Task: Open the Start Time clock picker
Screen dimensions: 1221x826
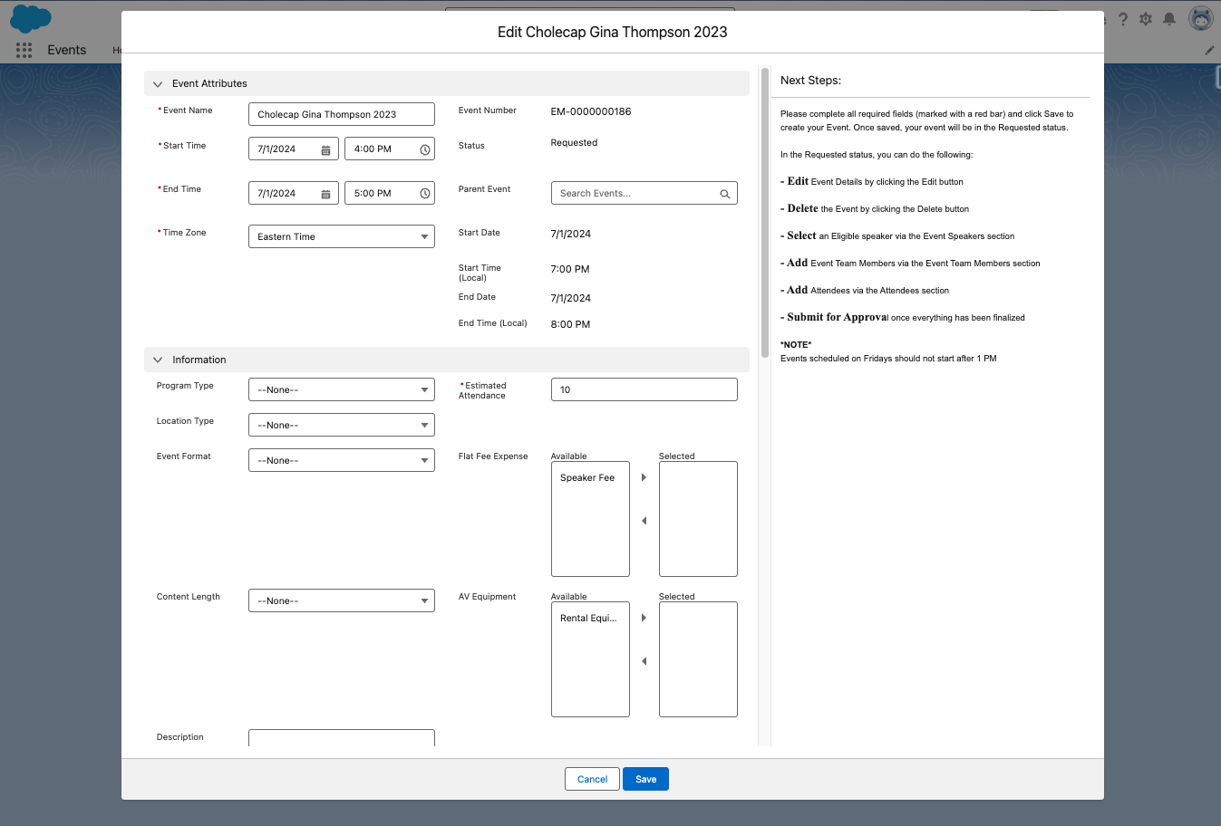Action: tap(424, 149)
